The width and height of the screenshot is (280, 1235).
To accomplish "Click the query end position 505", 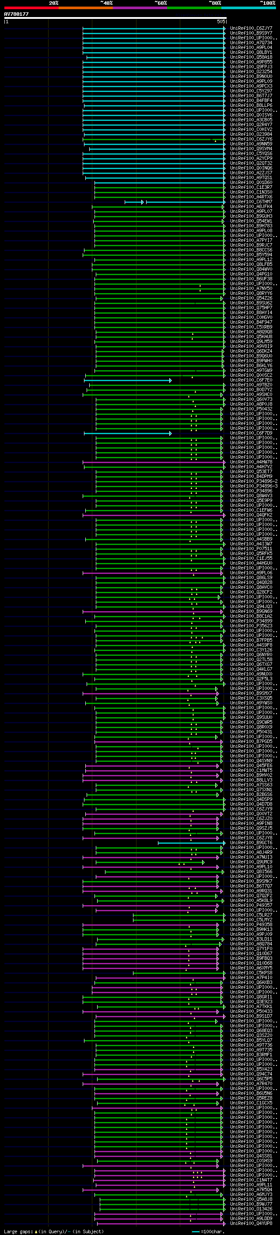I will tap(221, 21).
